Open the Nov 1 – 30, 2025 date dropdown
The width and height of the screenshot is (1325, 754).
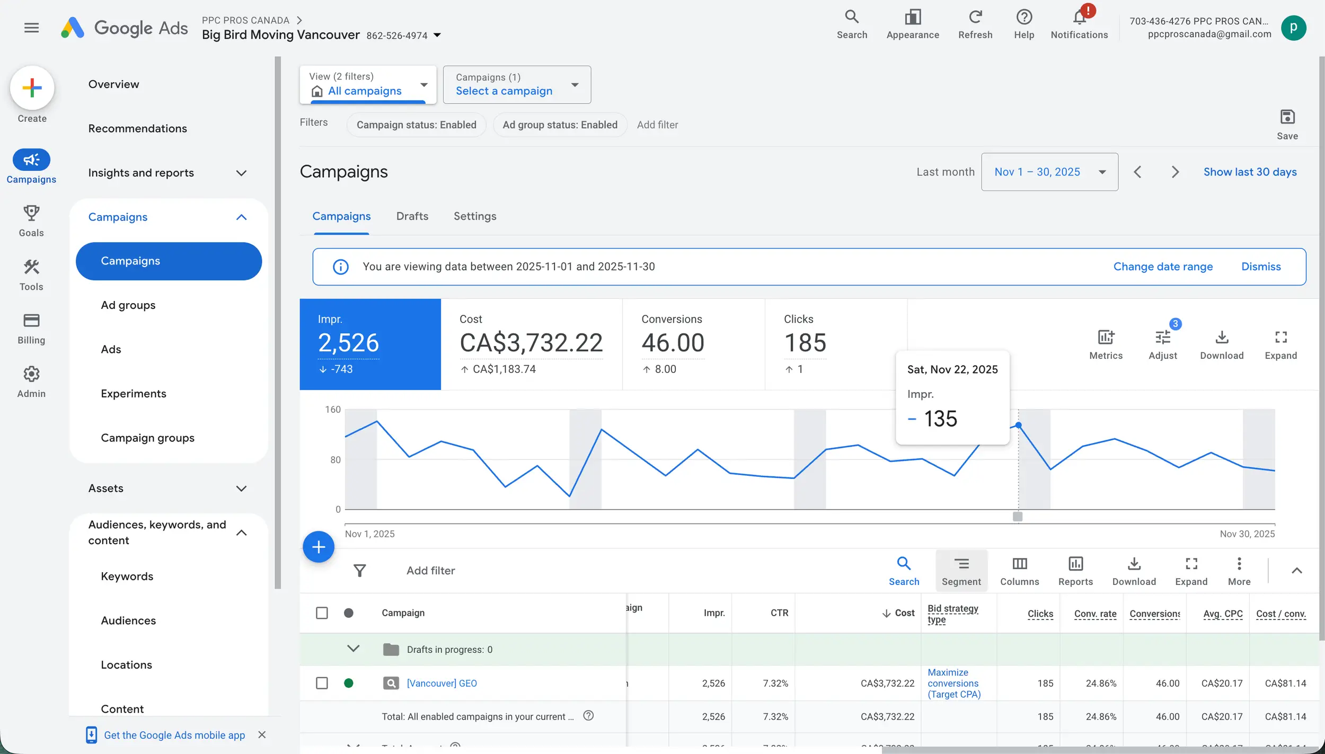point(1049,172)
